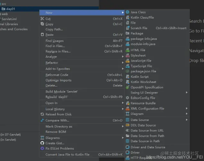Click the Java Class icon in New submenu
204x161 pixels.
coord(128,12)
